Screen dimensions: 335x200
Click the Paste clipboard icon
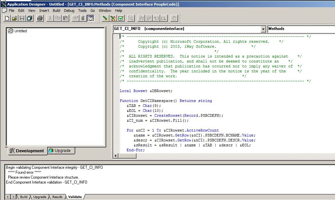click(x=66, y=18)
